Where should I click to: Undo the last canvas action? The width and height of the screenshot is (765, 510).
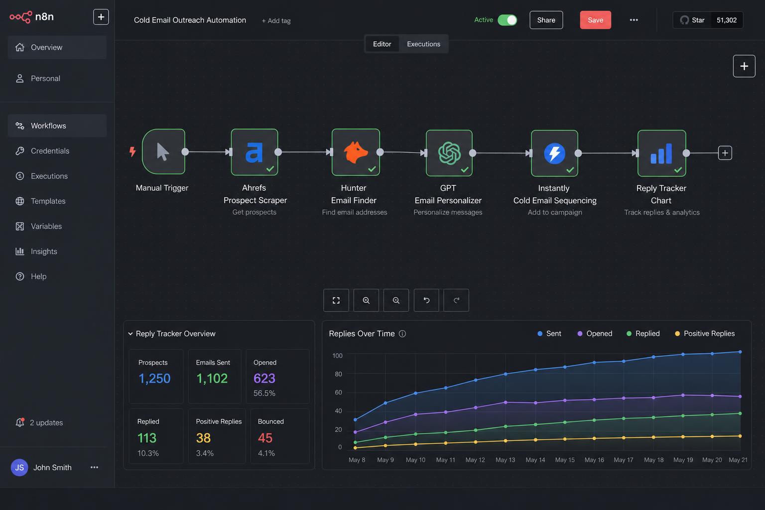[x=426, y=300]
